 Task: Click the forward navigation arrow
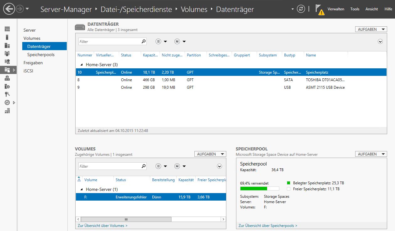(20, 9)
